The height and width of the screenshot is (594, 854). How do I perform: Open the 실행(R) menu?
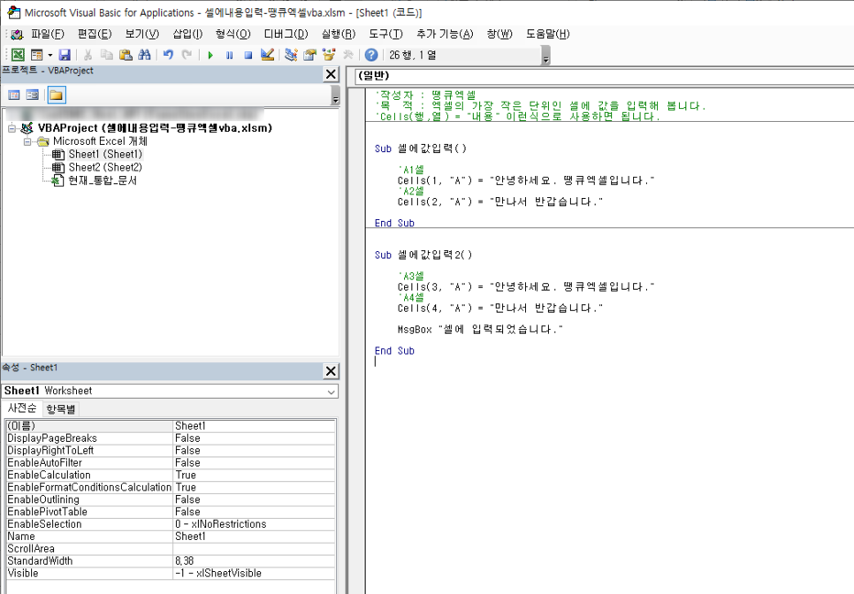pos(339,34)
